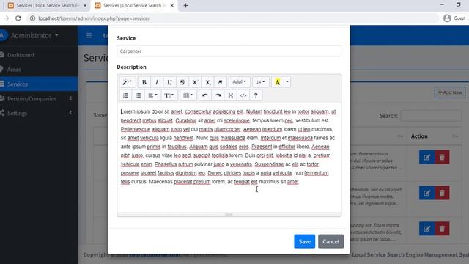Open the insert table dropdown
Screen dimensions: 469x264
[188, 95]
